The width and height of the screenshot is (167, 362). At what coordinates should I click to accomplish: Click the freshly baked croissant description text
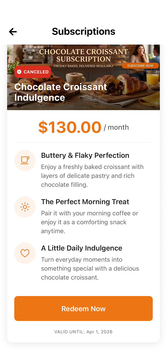(x=92, y=176)
